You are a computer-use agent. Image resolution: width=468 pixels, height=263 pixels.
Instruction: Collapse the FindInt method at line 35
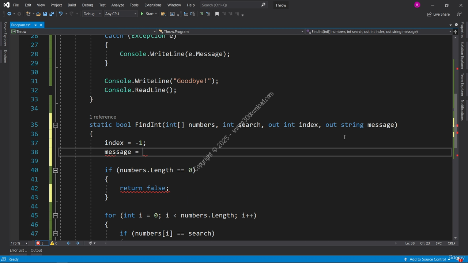pos(56,125)
